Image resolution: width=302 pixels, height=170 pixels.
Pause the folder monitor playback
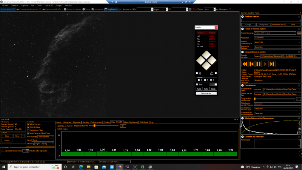[x=258, y=64]
